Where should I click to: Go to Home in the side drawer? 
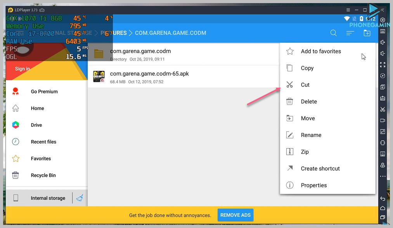click(x=47, y=109)
